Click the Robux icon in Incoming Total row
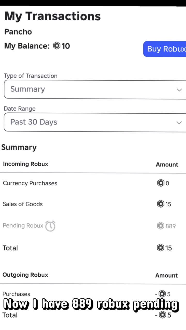The image size is (186, 330). click(160, 248)
